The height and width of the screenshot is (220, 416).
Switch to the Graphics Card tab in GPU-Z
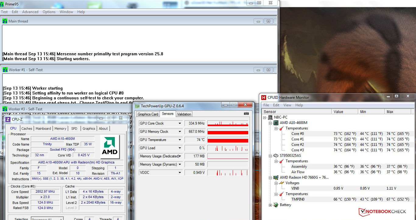[148, 114]
